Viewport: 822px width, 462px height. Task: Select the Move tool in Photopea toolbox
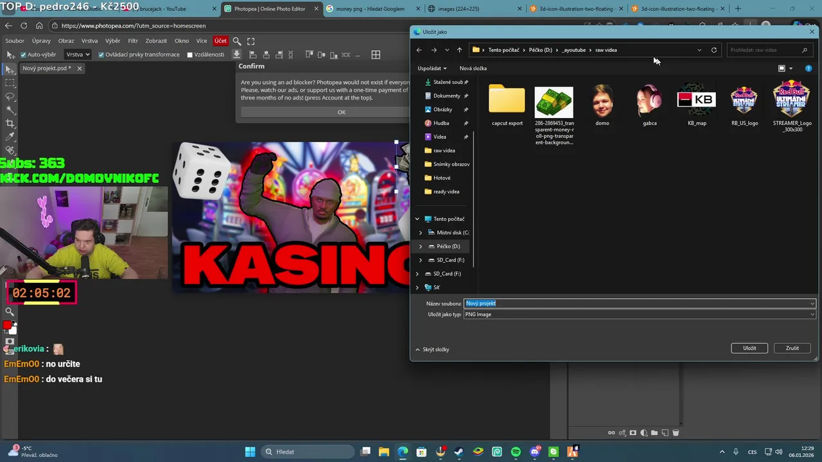10,69
